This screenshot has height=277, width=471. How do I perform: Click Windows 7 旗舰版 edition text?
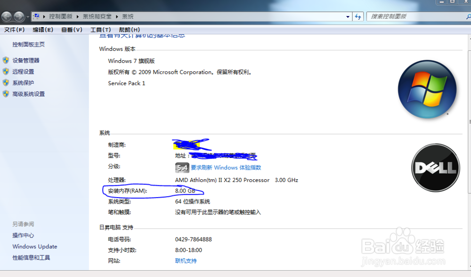point(131,61)
